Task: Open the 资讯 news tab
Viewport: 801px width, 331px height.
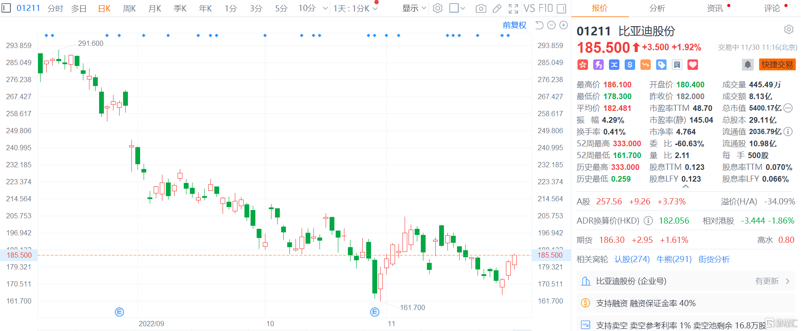Action: tap(715, 8)
